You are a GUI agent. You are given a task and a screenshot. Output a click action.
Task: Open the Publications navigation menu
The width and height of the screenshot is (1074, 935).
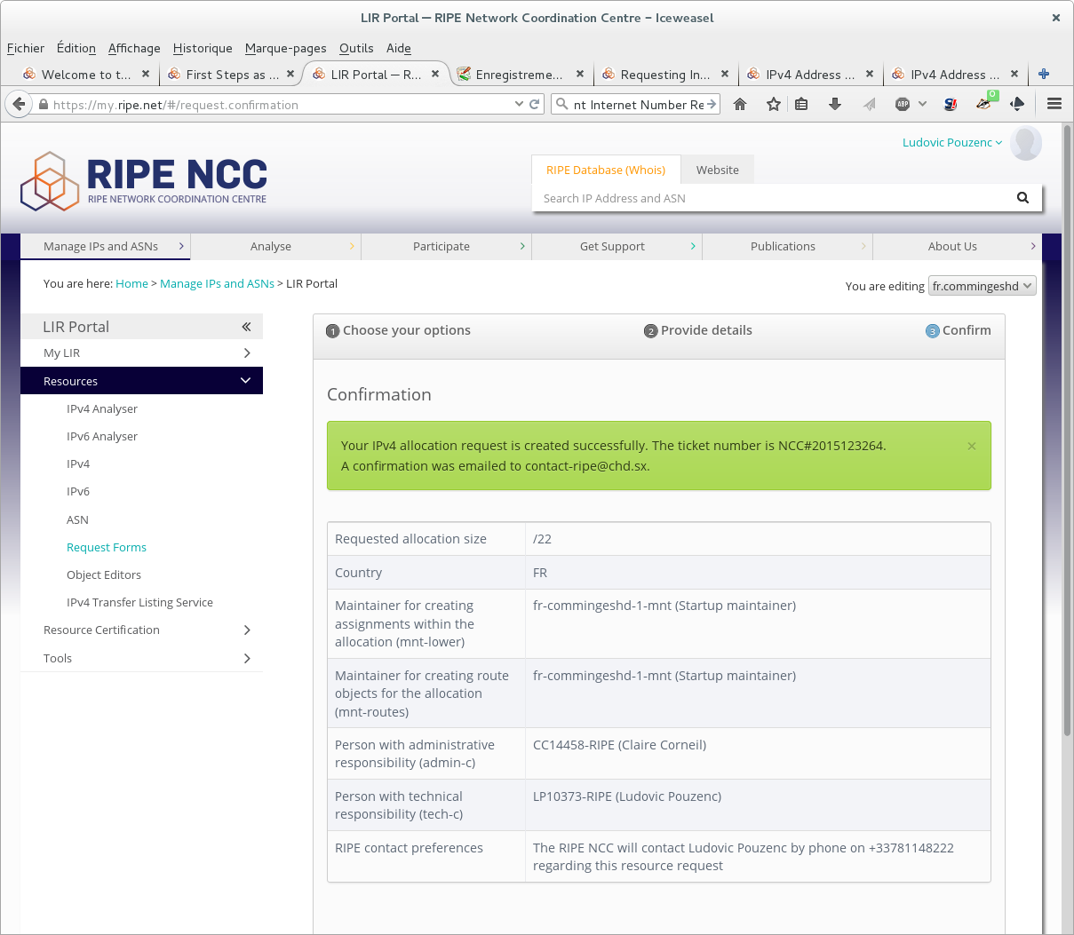click(787, 246)
